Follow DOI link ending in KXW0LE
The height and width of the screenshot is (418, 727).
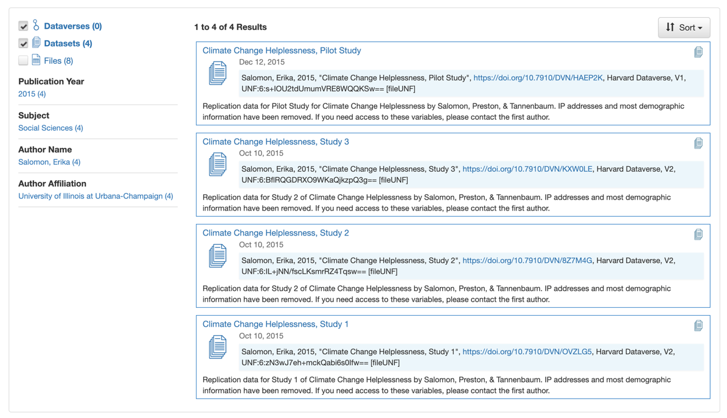point(527,169)
